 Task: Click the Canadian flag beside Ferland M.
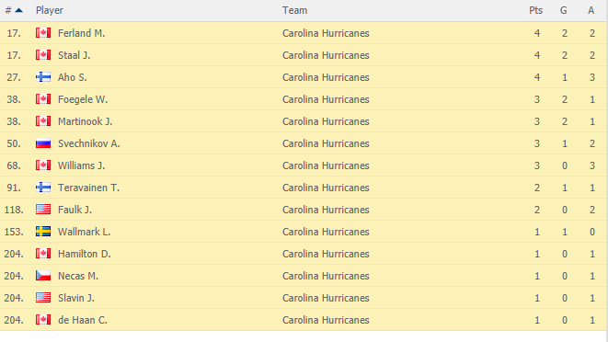(43, 33)
